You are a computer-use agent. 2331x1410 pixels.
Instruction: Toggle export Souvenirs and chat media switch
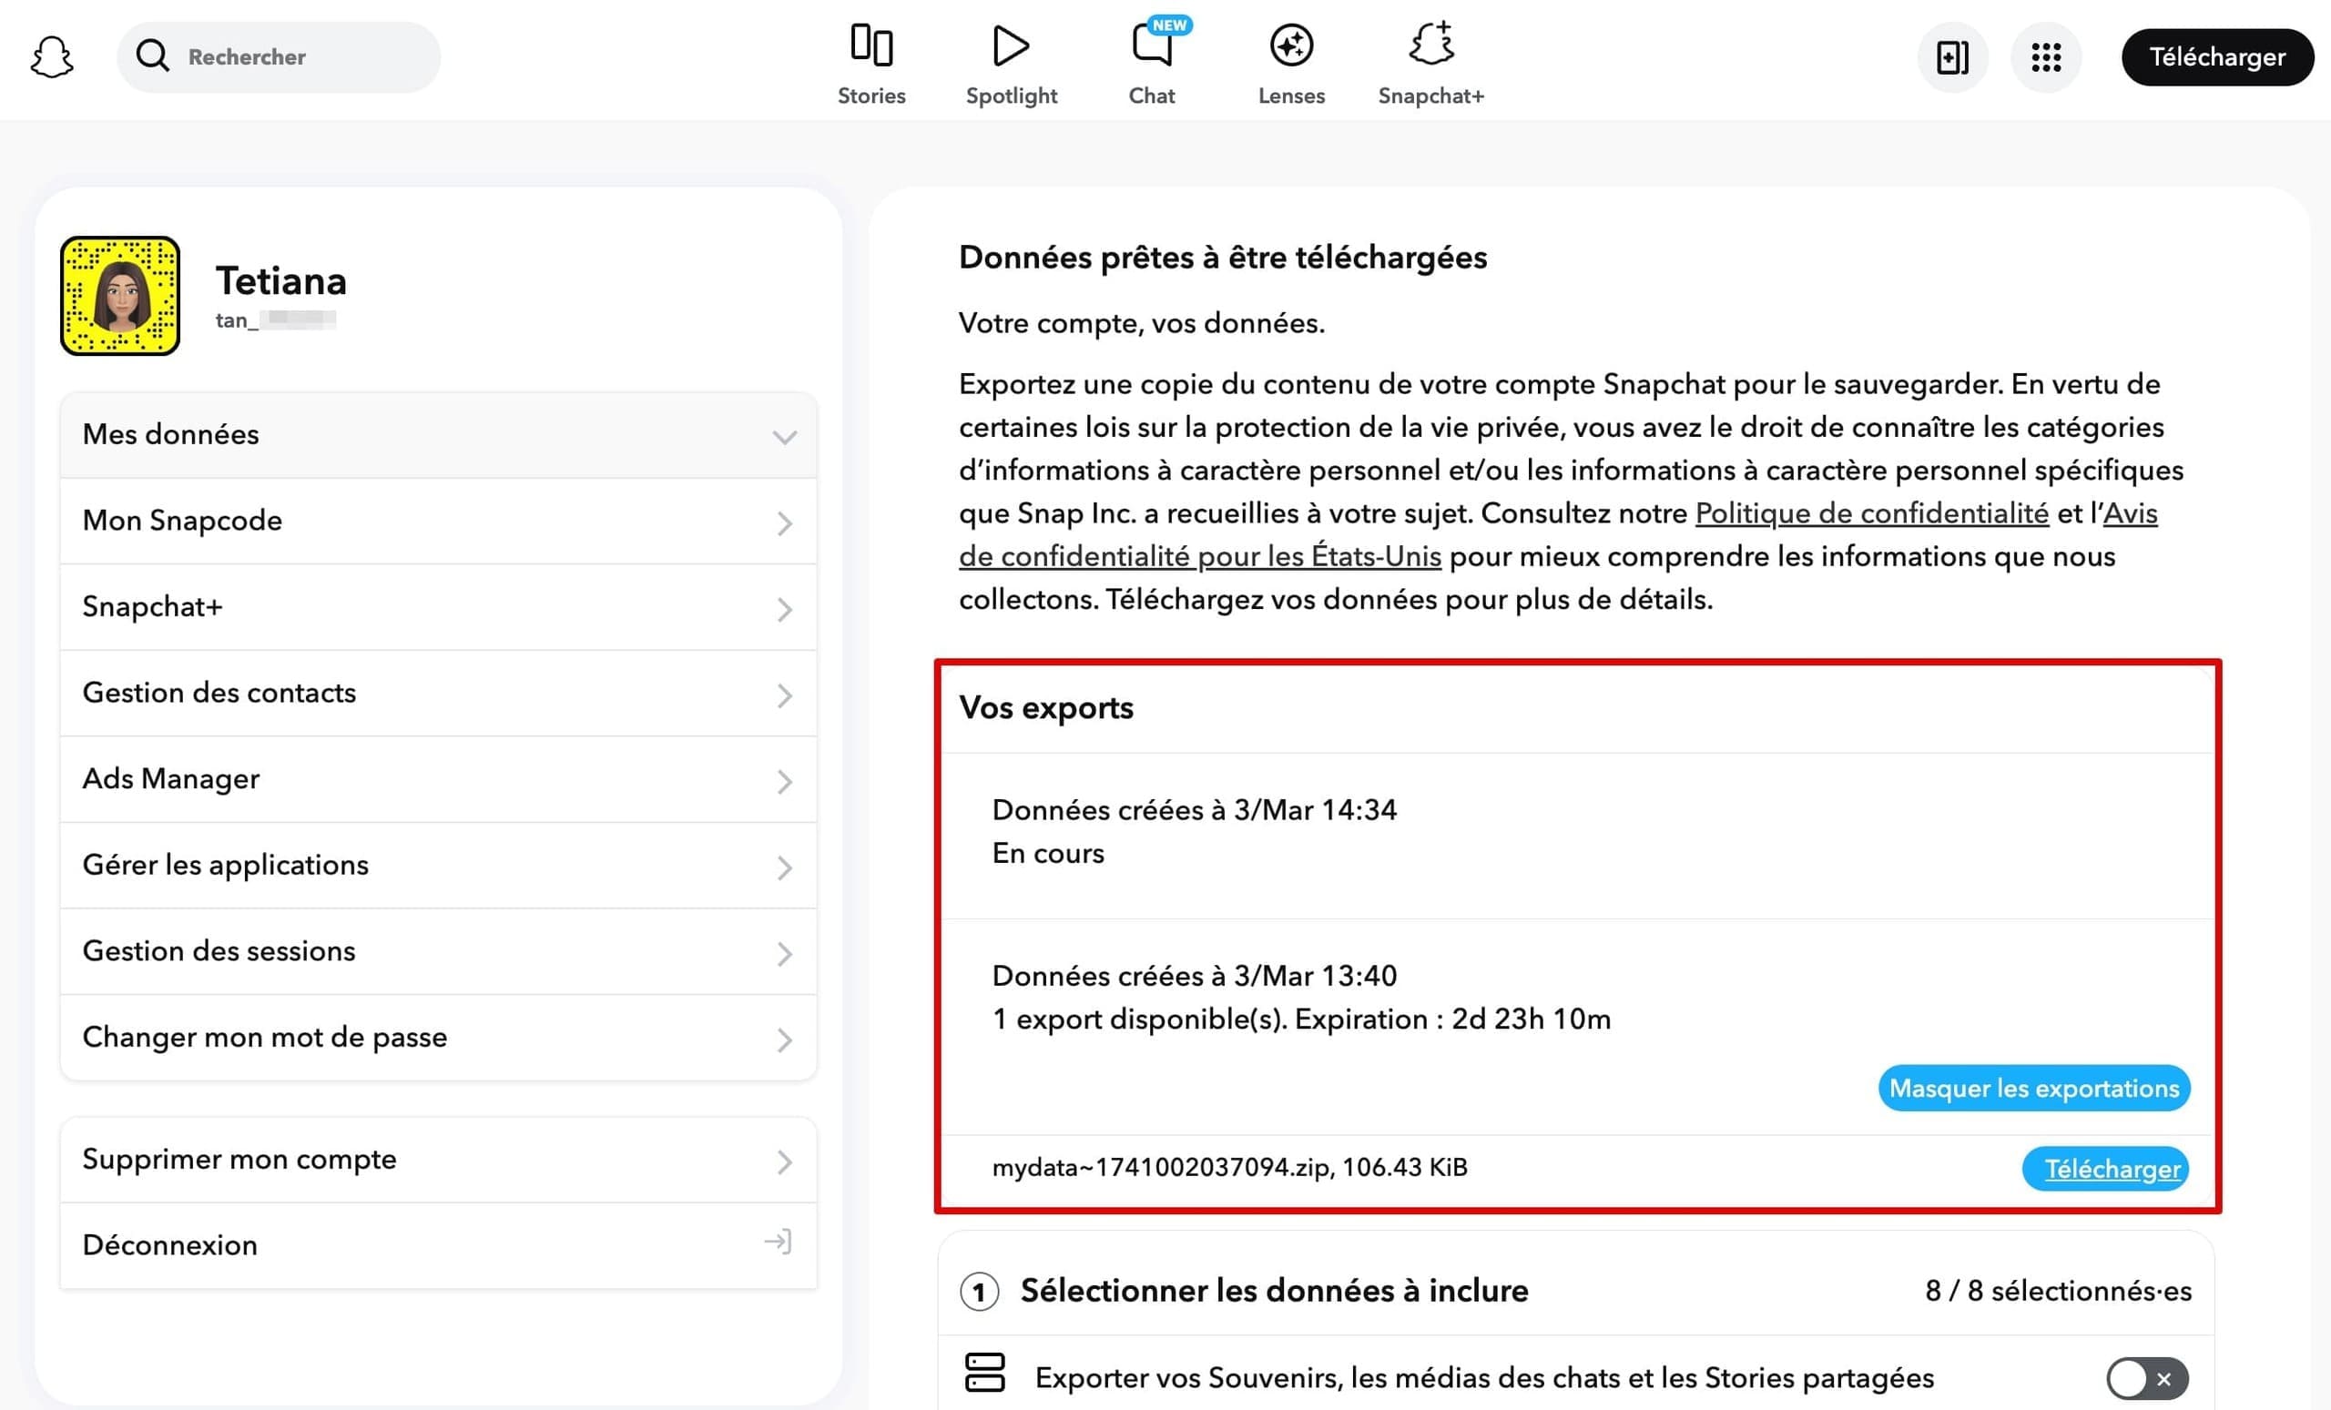(2147, 1379)
